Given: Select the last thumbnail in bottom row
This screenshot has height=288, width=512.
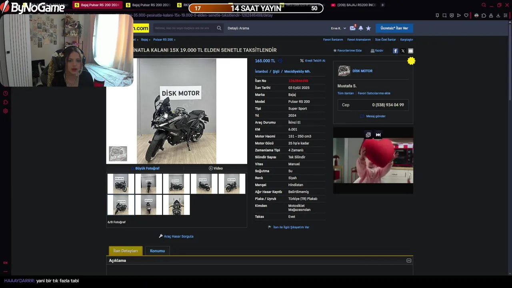Looking at the screenshot, I should pyautogui.click(x=176, y=205).
